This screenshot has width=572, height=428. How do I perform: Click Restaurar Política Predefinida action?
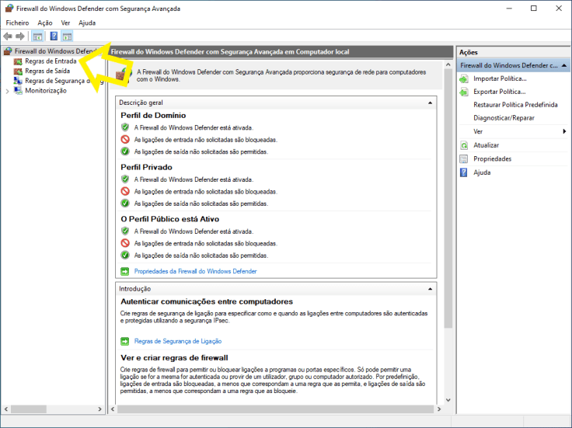tap(515, 105)
